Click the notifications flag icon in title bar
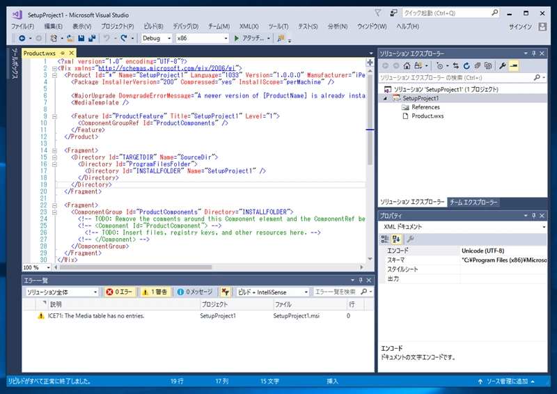The width and height of the screenshot is (557, 394). 378,13
